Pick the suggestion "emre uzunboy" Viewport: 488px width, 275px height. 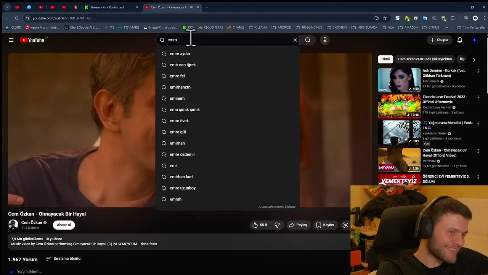tap(227, 188)
